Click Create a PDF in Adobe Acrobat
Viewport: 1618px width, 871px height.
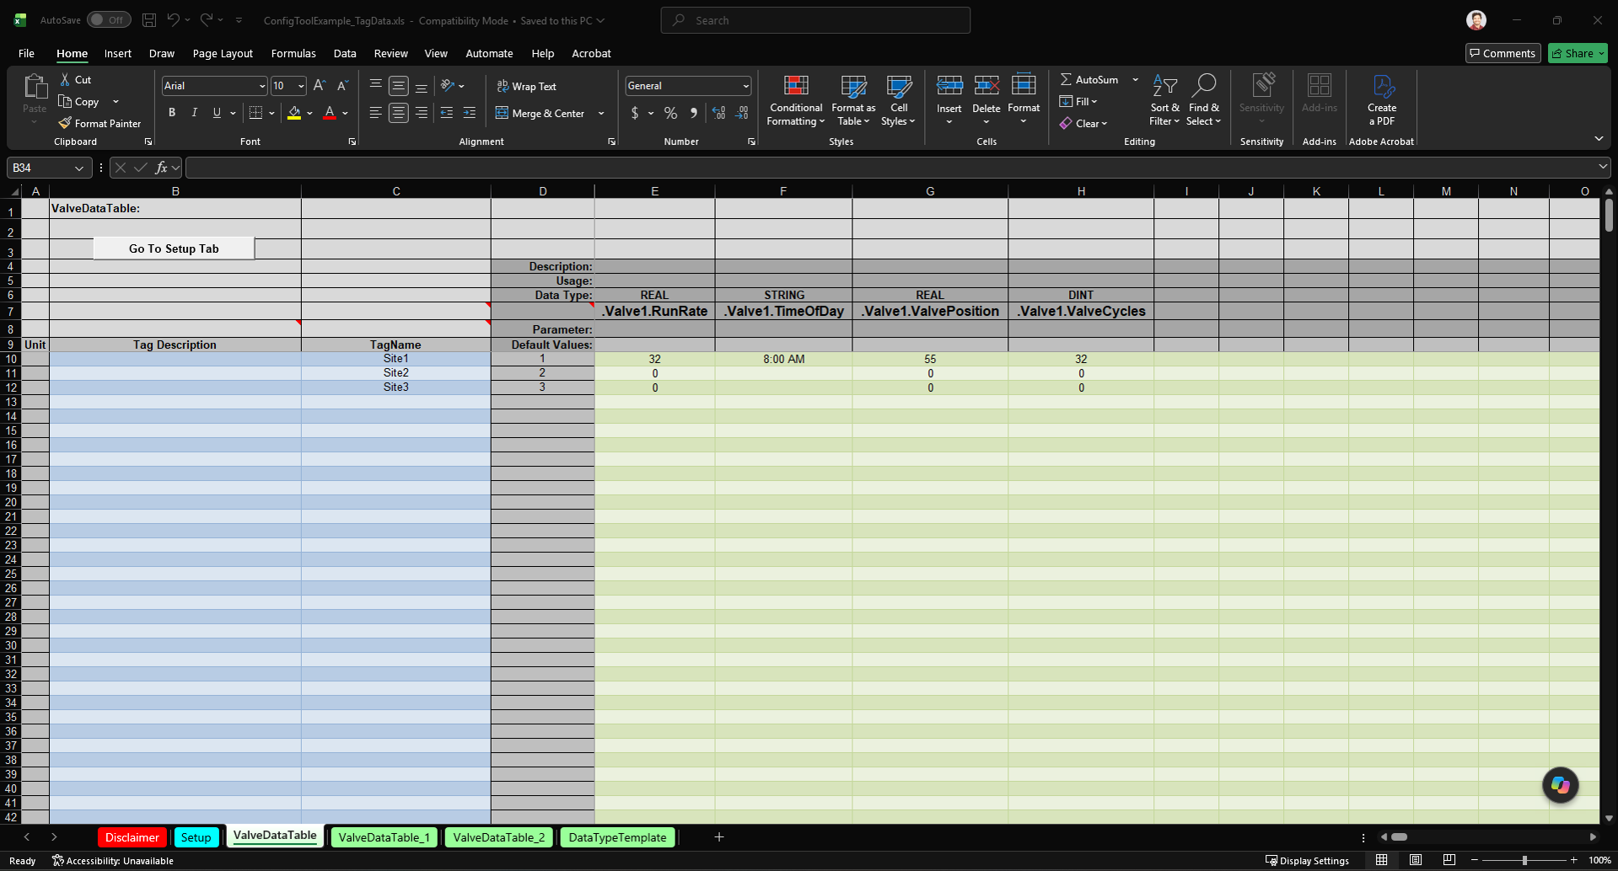tap(1382, 101)
